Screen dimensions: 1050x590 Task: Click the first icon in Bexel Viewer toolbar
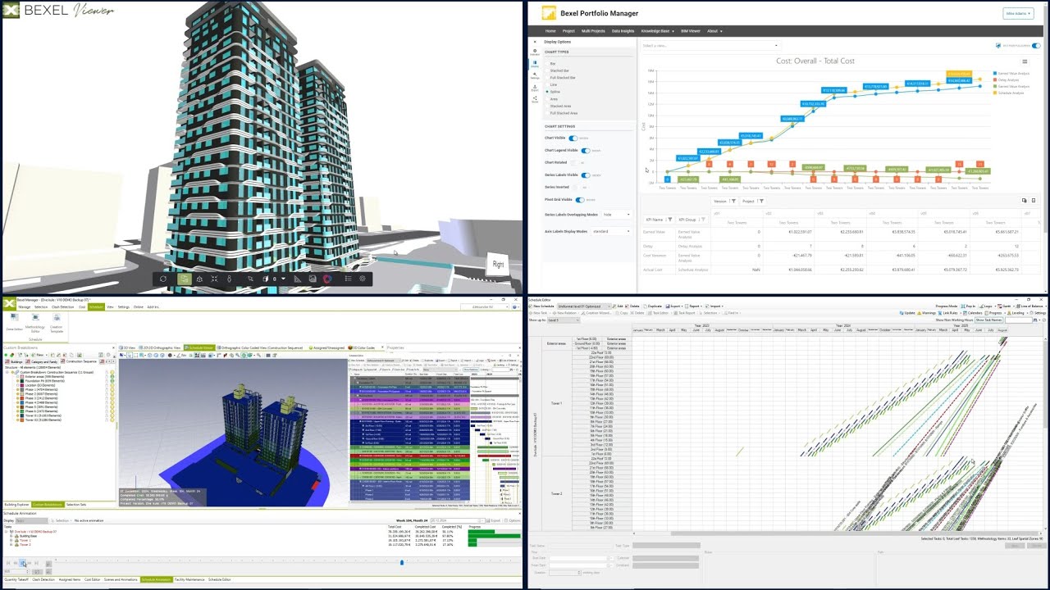pos(163,279)
